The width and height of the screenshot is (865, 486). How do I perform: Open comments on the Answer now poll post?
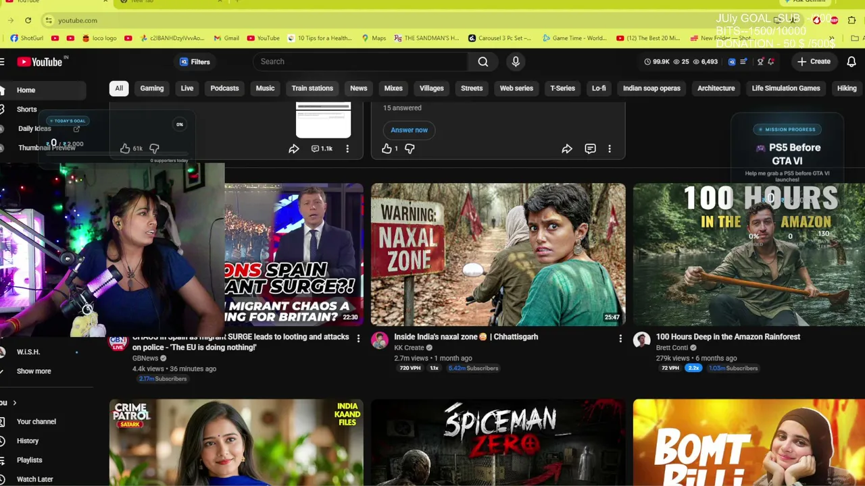[x=590, y=148]
